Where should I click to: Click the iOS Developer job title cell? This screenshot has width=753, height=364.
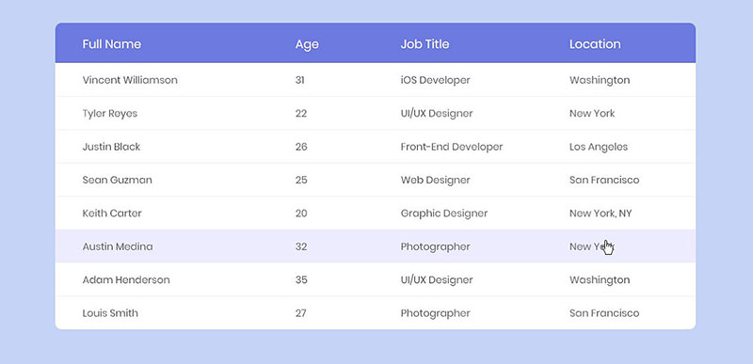[x=435, y=80]
